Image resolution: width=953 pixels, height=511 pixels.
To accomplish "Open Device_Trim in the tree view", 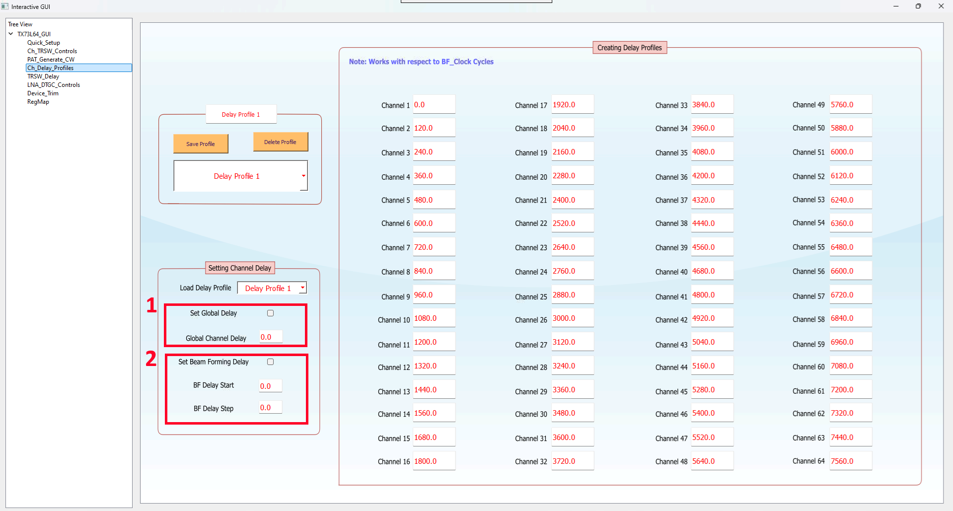I will pyautogui.click(x=43, y=93).
